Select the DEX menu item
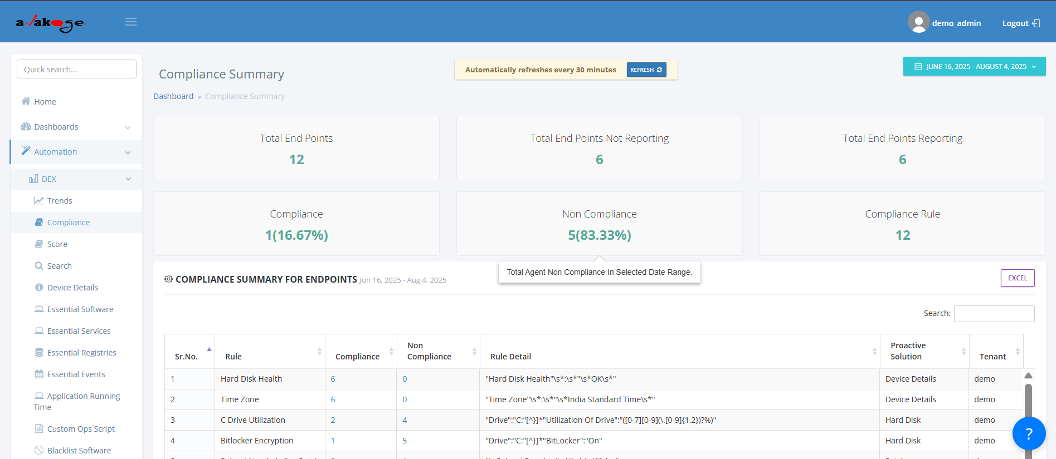The height and width of the screenshot is (459, 1056). tap(76, 179)
